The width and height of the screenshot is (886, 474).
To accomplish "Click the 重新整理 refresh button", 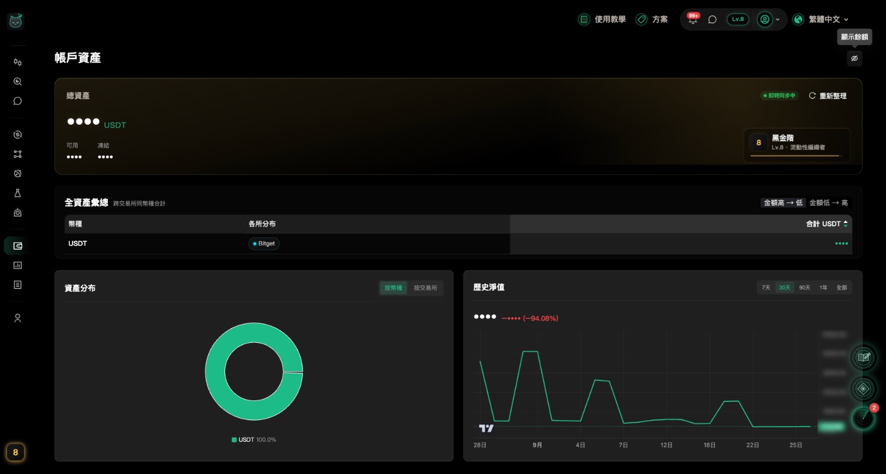I will coord(827,95).
